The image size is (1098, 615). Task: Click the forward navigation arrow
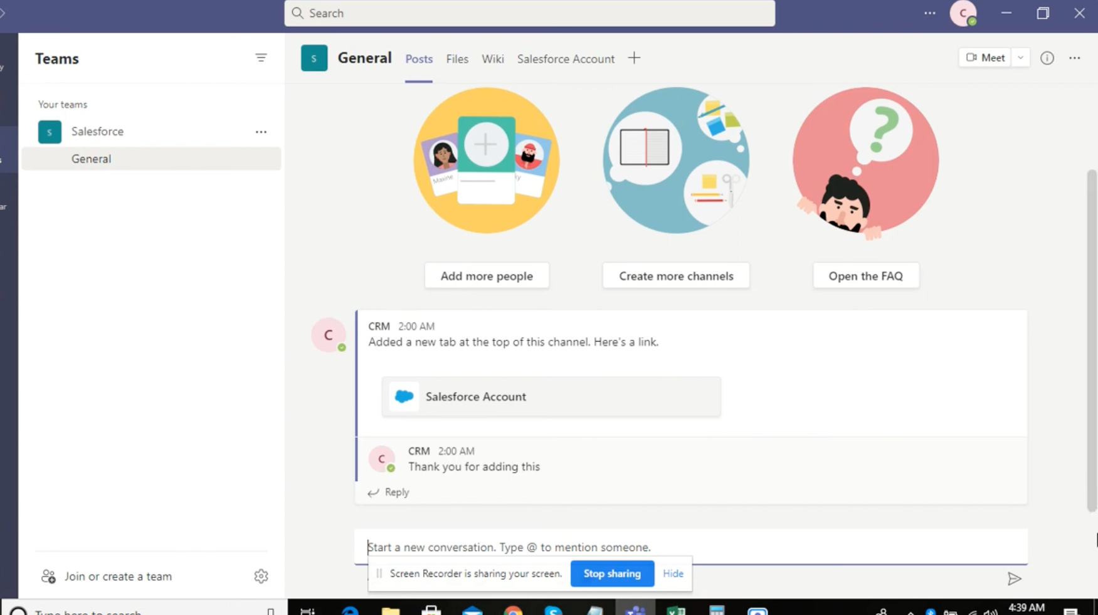click(3, 13)
